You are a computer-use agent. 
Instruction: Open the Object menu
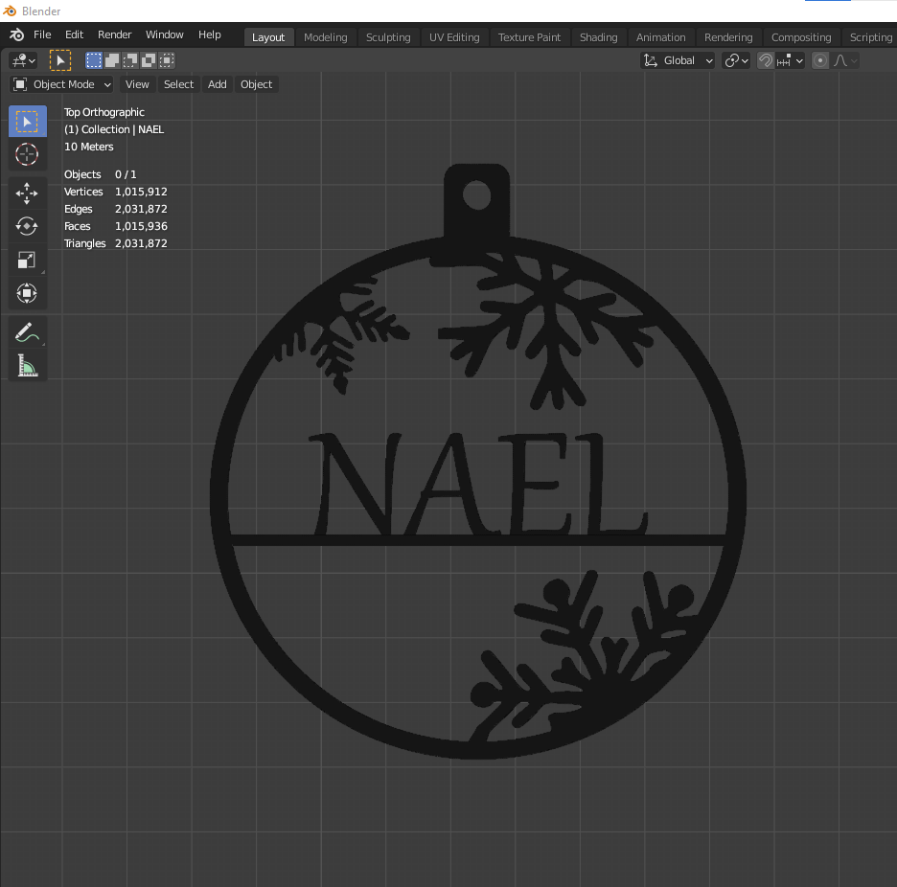(256, 84)
